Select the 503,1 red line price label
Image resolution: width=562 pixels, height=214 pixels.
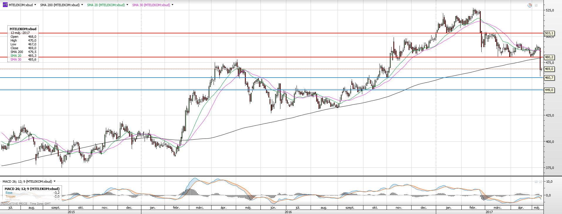[x=549, y=33]
